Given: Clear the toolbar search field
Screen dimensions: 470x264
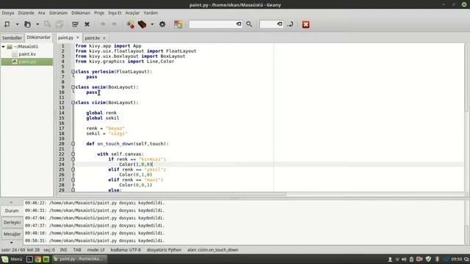Looking at the screenshot, I should (239, 24).
